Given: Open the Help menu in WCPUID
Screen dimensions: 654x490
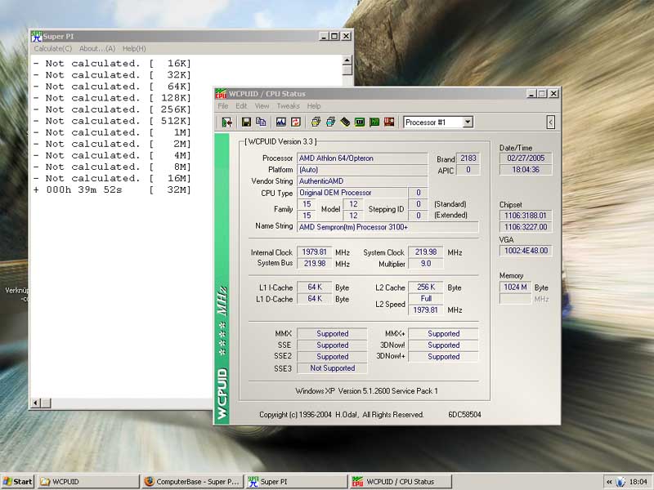Looking at the screenshot, I should coord(314,106).
